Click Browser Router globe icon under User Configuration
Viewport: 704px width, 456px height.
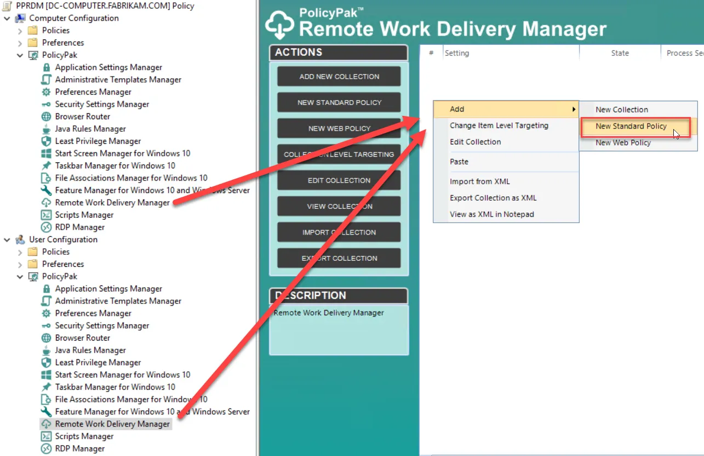pos(47,338)
